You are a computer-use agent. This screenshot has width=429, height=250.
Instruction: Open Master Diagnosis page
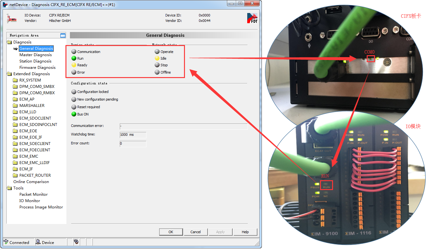[35, 55]
